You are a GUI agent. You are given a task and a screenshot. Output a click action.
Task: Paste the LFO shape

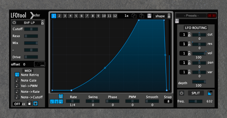[x=141, y=16]
